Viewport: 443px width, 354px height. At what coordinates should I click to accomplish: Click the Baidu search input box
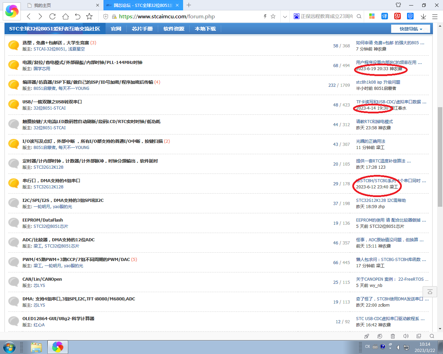(x=327, y=16)
